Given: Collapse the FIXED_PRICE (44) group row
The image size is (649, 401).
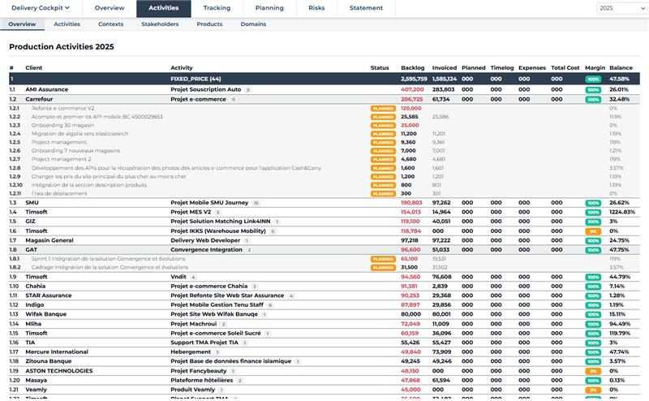Looking at the screenshot, I should 324,79.
